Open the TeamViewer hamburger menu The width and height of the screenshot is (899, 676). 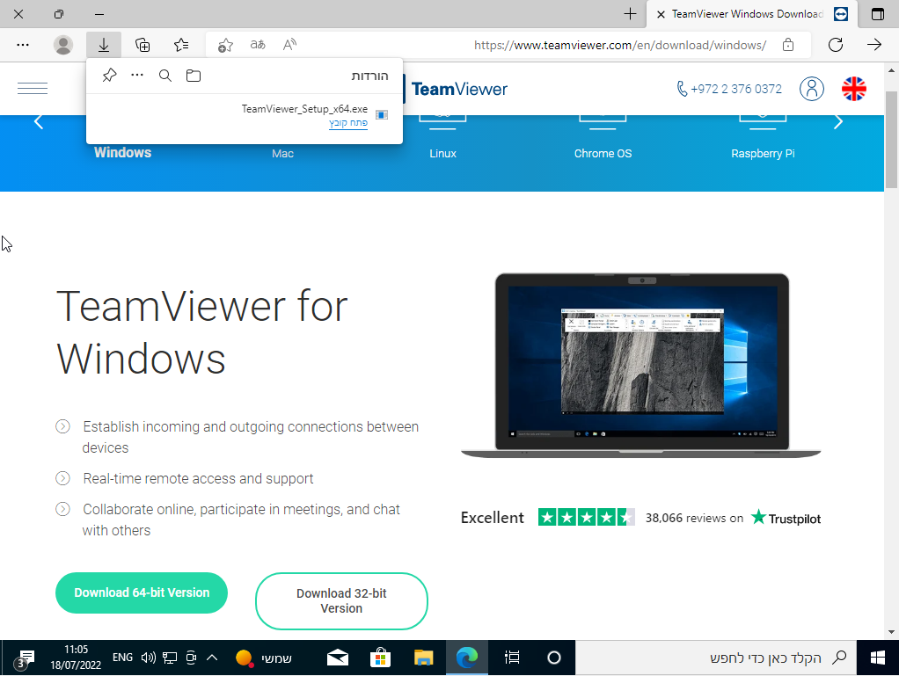click(x=33, y=88)
